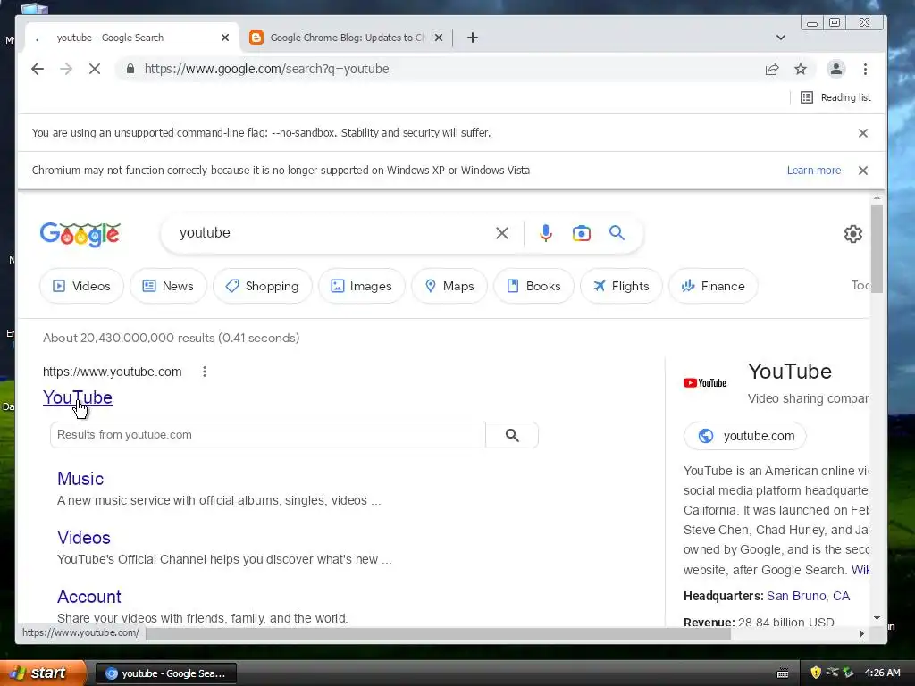Viewport: 915px width, 686px height.
Task: Select the Chrome taskbar button
Action: [x=165, y=673]
